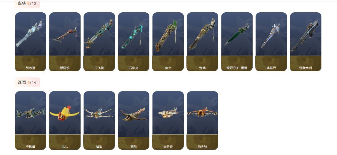Pick the 绿野守护·雨幕 umbrella skin

237,42
